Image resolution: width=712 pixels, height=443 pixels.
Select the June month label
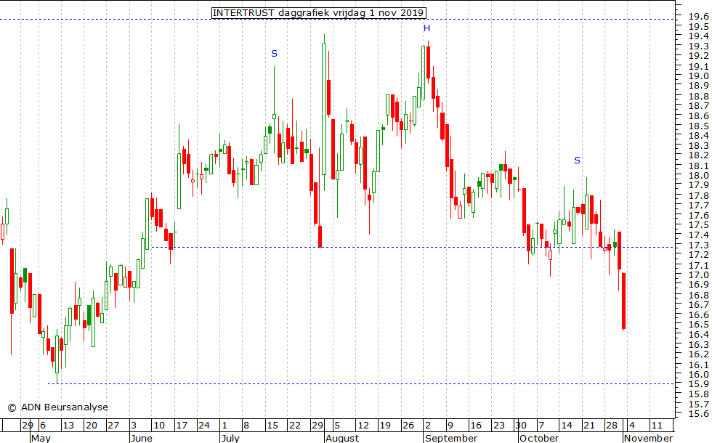[x=141, y=438]
